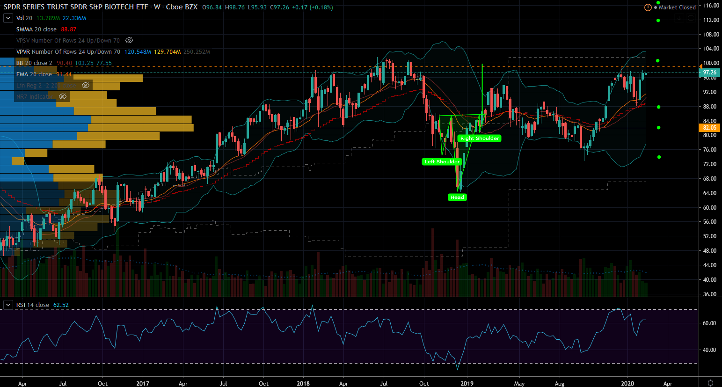Select the Head pattern label

click(457, 197)
